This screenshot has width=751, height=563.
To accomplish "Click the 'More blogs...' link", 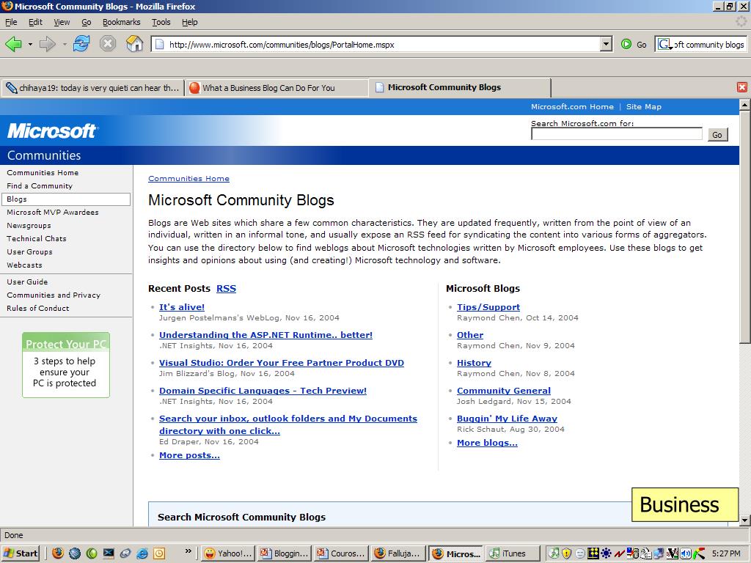I will click(x=487, y=443).
